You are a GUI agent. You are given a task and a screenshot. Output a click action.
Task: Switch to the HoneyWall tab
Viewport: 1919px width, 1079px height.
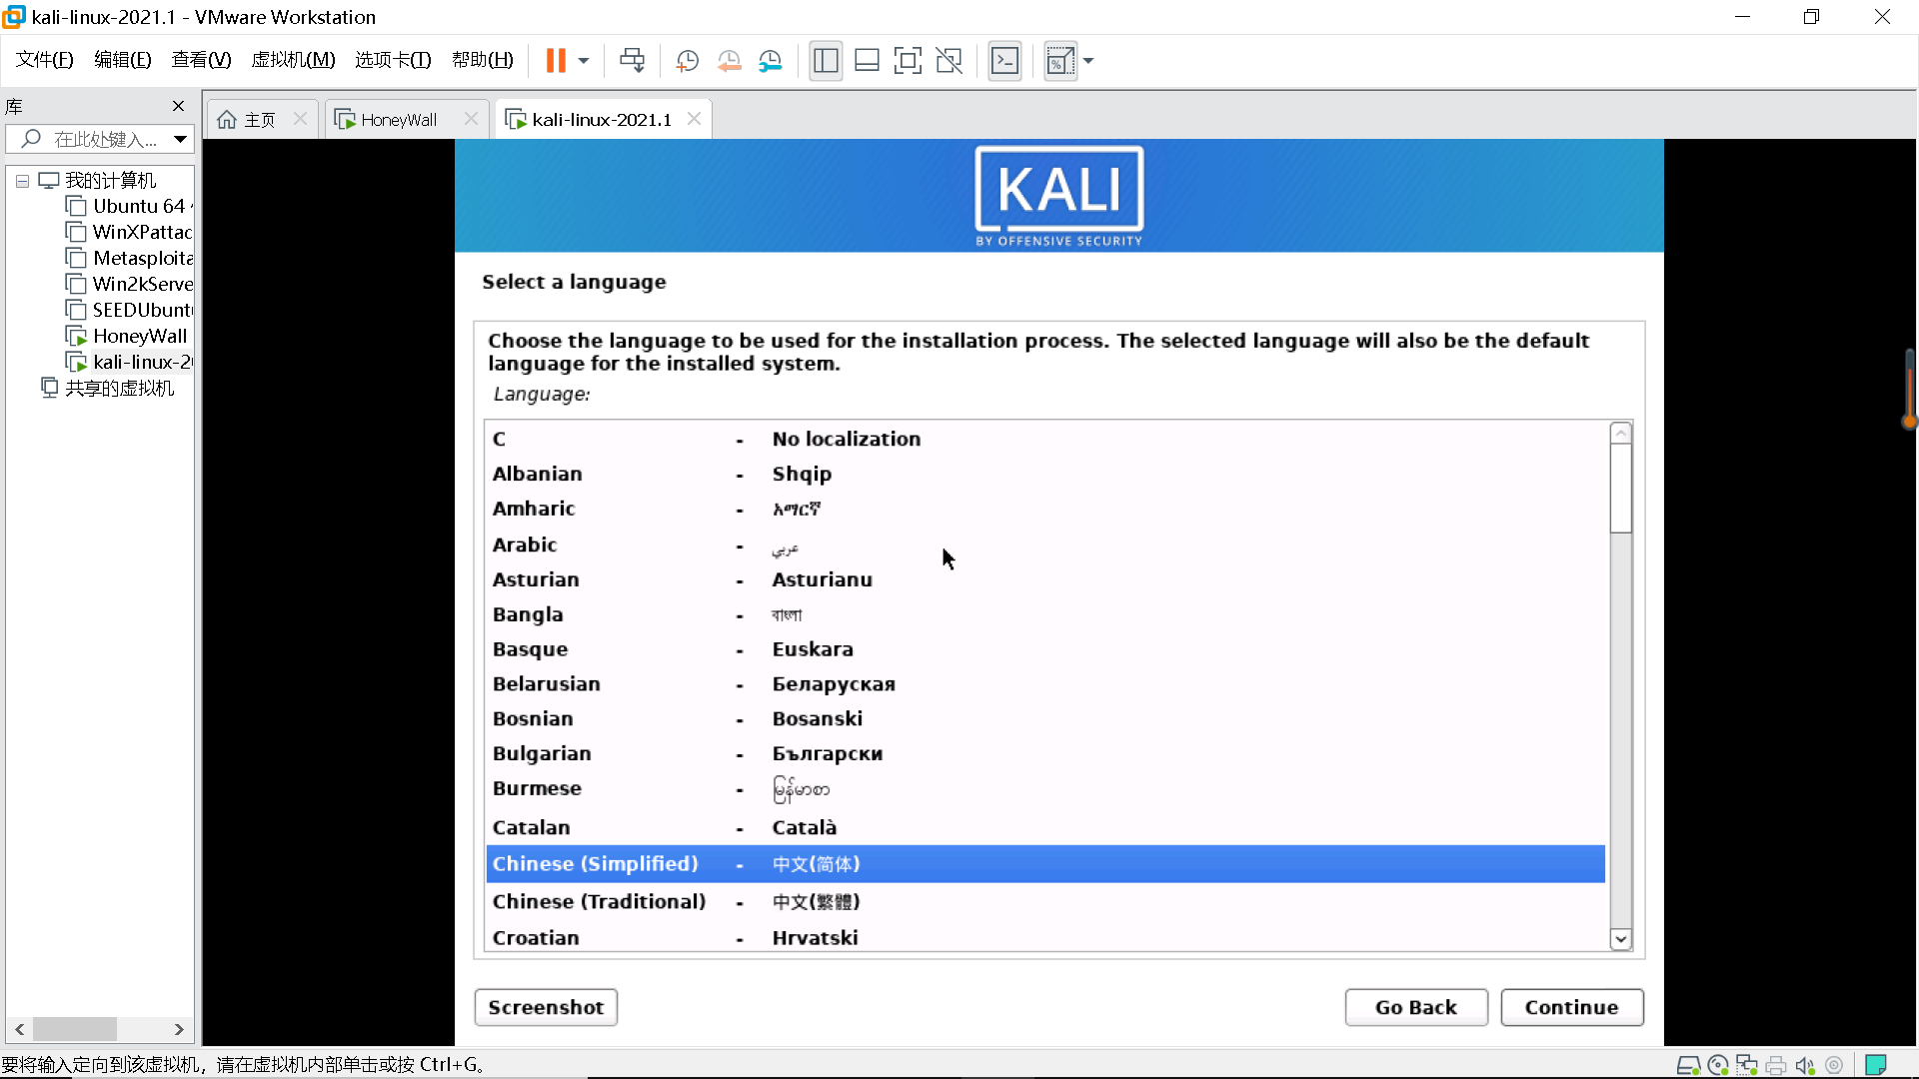tap(399, 120)
